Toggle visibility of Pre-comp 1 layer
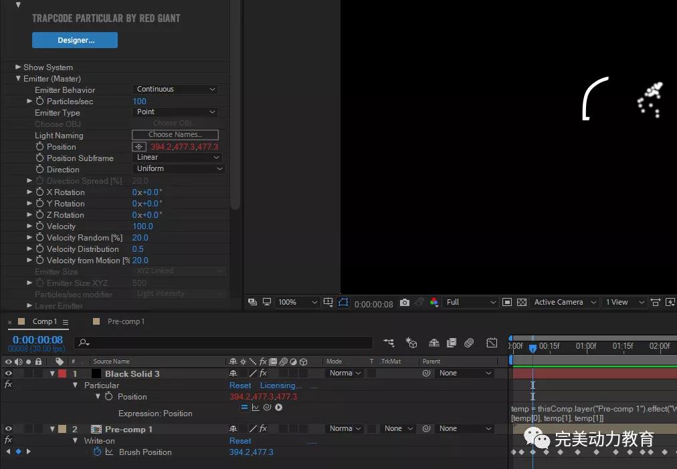 coord(9,429)
